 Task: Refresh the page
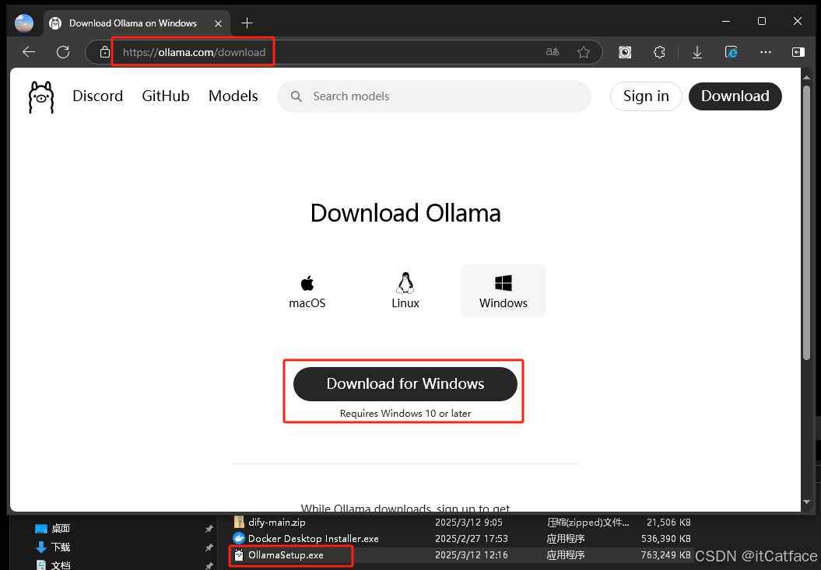63,52
